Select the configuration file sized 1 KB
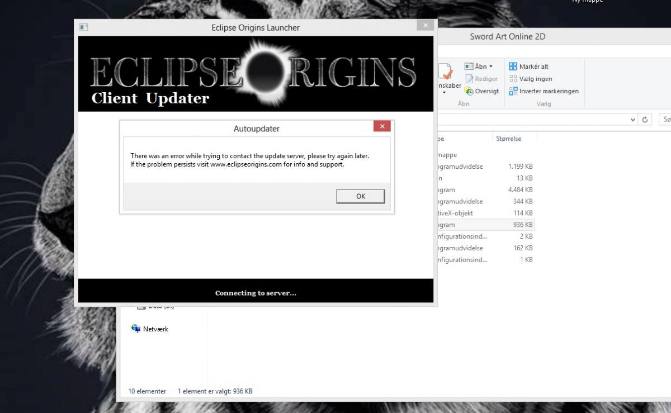This screenshot has width=671, height=413. 485,260
